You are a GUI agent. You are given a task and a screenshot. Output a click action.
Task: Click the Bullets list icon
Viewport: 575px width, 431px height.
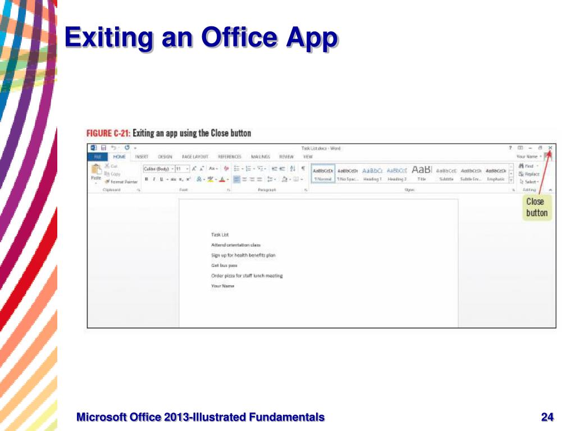tap(237, 168)
